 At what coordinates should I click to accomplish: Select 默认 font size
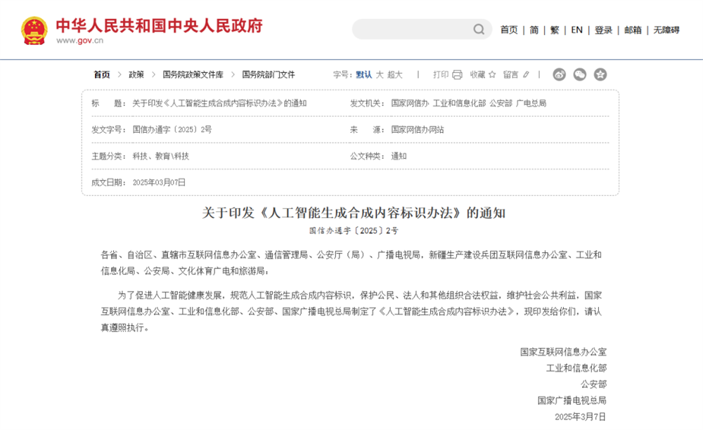(363, 74)
